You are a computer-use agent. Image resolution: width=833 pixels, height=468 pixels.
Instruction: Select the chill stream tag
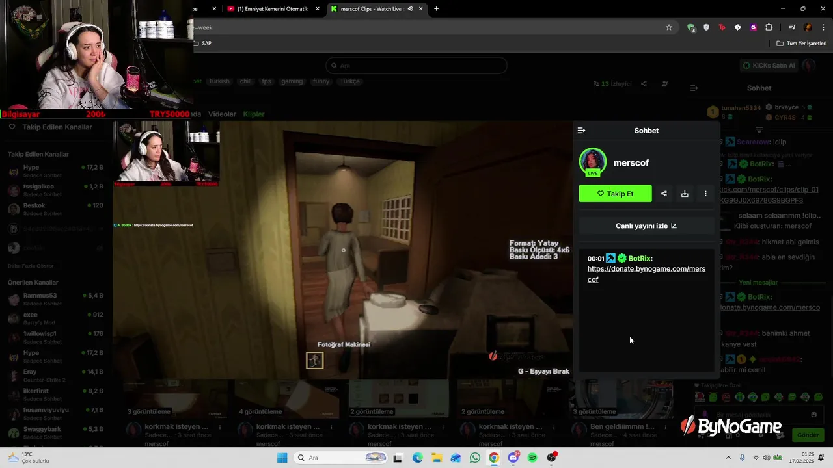click(245, 81)
